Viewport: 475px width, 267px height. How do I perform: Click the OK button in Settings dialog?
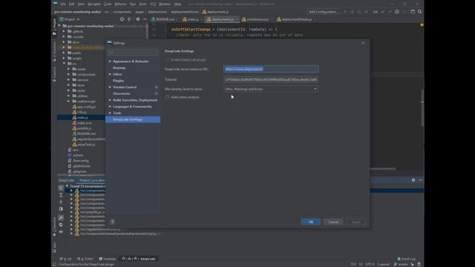[x=310, y=222]
